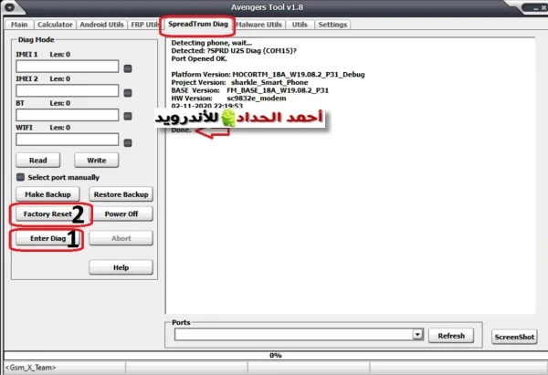Click the 'Port Opened OK.' log line

pyautogui.click(x=199, y=58)
